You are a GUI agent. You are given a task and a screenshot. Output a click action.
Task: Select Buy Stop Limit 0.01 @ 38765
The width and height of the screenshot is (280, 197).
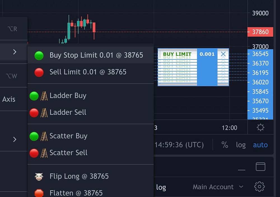pos(96,55)
